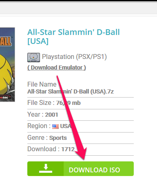Click the year value 2001
Viewport: 157px width, 187px height.
tap(51, 115)
